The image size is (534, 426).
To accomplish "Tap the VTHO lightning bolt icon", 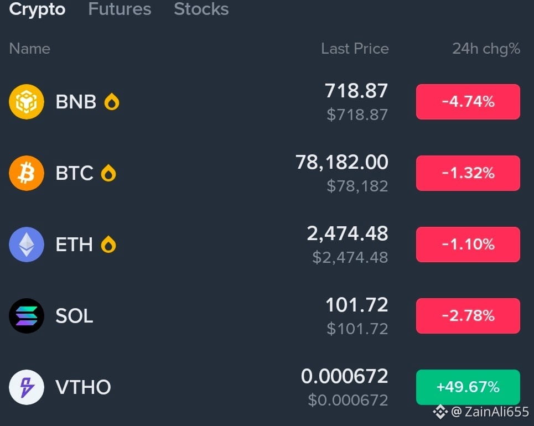I will (27, 387).
